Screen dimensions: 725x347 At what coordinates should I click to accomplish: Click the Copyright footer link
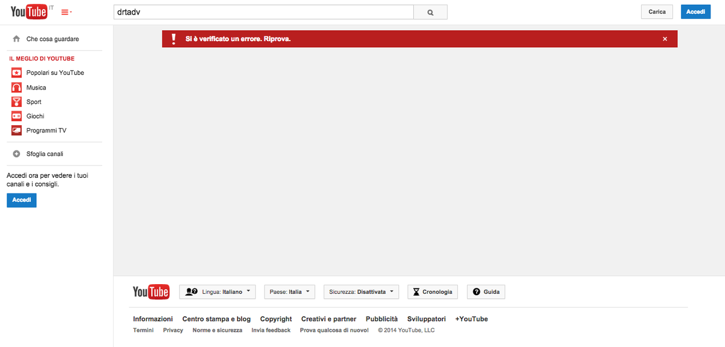pyautogui.click(x=276, y=319)
